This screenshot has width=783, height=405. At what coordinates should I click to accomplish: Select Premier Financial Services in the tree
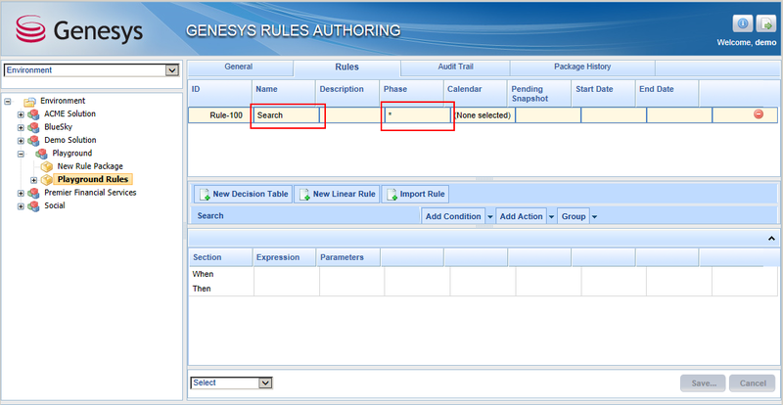(90, 193)
